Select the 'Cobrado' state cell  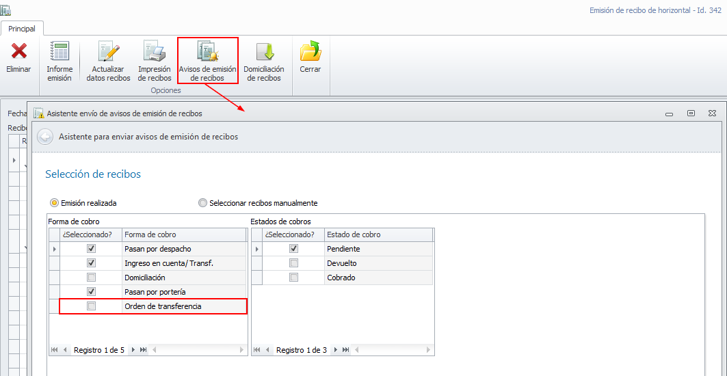[x=378, y=278]
